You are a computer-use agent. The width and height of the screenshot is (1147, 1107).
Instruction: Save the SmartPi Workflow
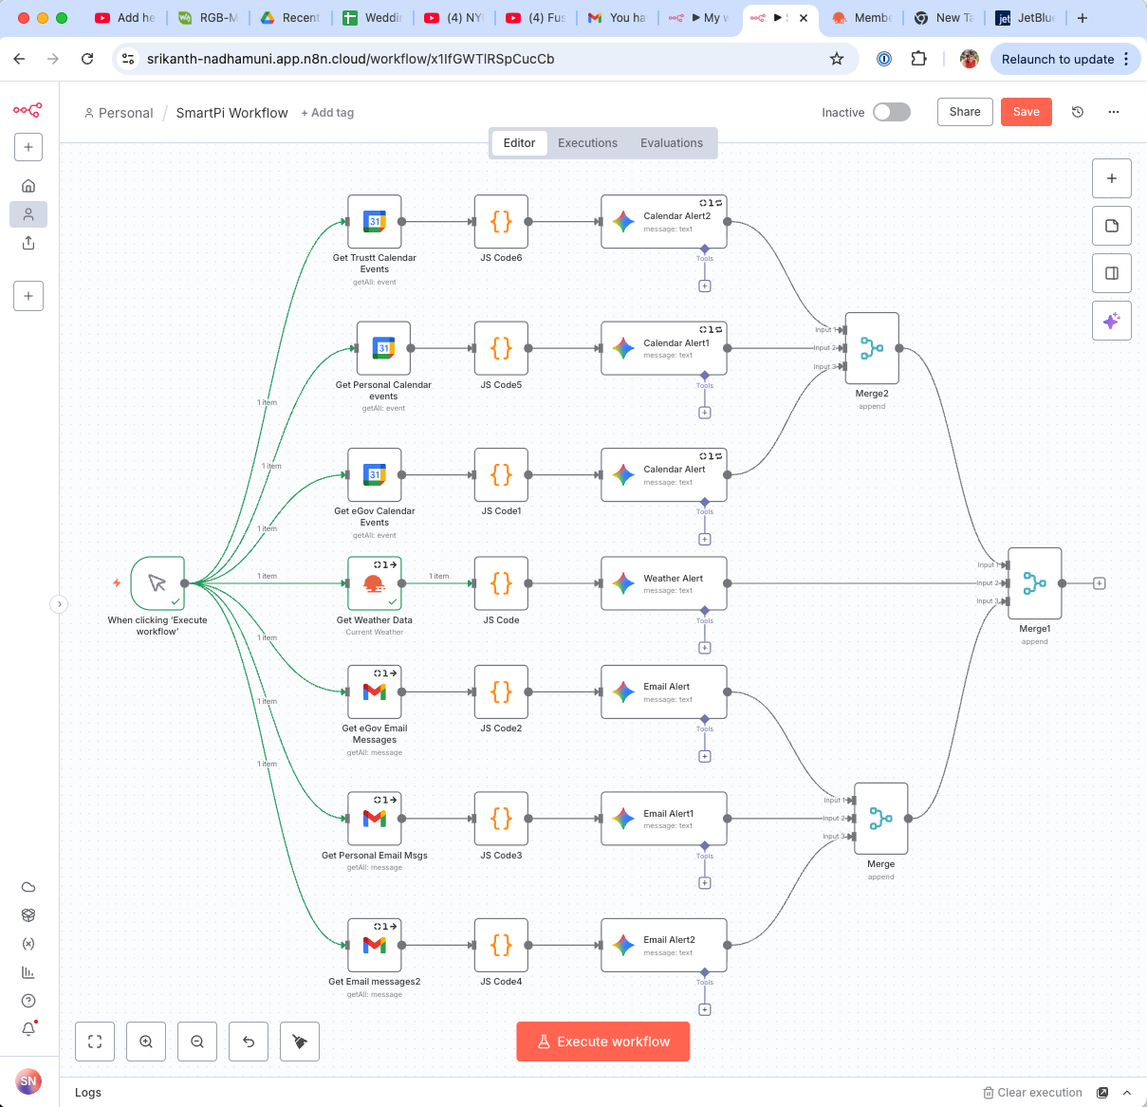tap(1026, 111)
